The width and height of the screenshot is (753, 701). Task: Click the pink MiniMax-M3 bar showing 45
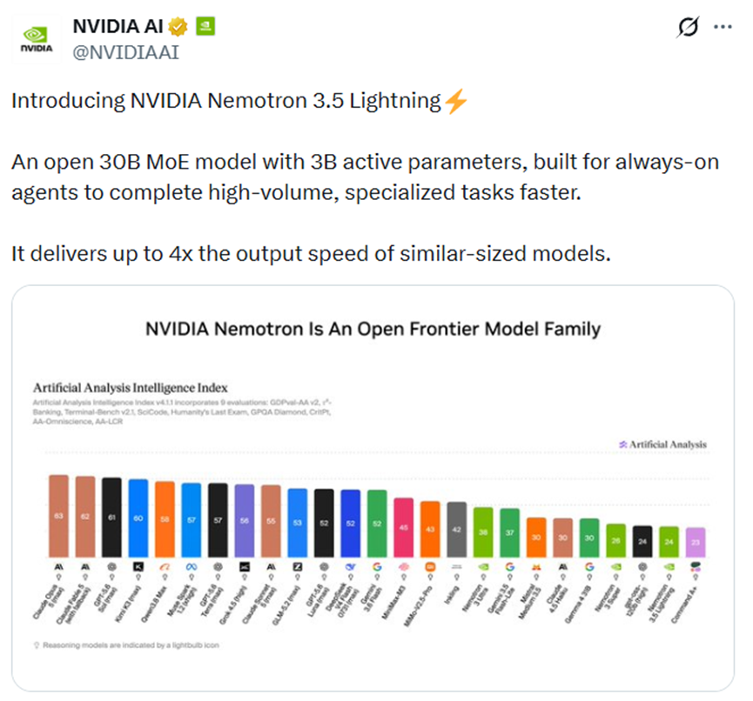click(x=403, y=527)
